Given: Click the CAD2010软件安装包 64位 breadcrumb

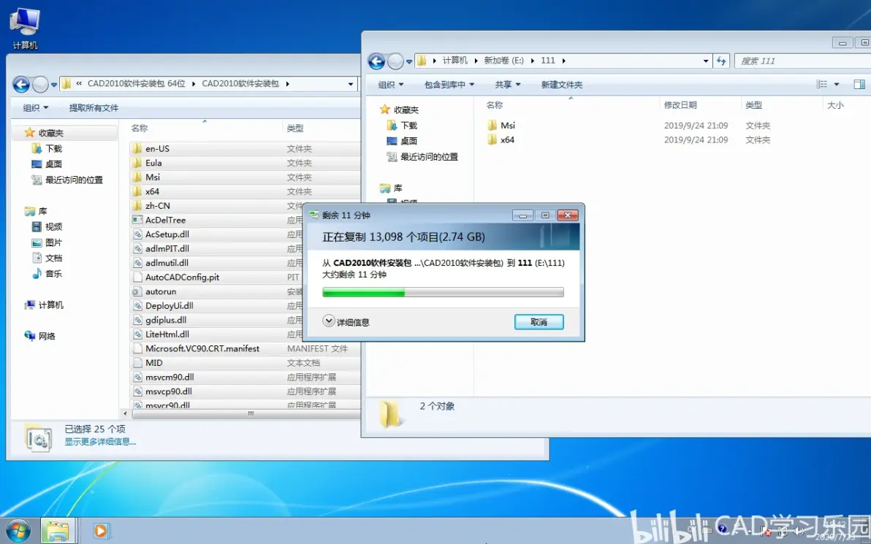Looking at the screenshot, I should coord(136,84).
